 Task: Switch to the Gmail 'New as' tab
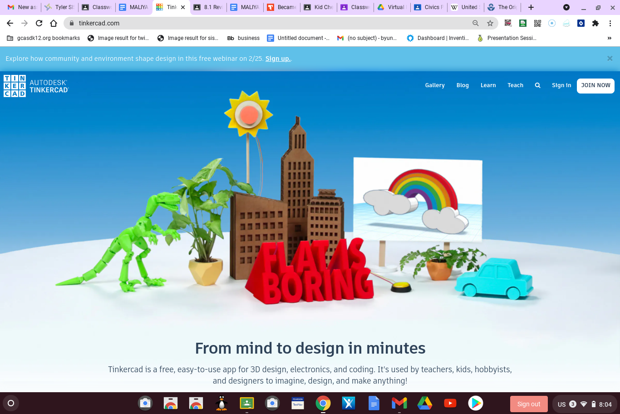click(21, 7)
